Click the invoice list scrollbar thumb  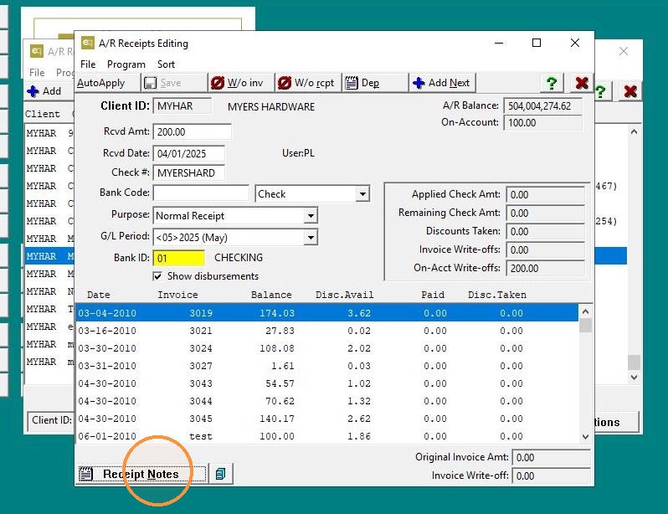(x=585, y=325)
